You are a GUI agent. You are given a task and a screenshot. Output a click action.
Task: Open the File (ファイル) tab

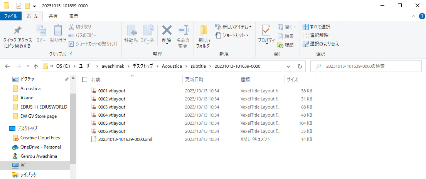click(x=10, y=16)
